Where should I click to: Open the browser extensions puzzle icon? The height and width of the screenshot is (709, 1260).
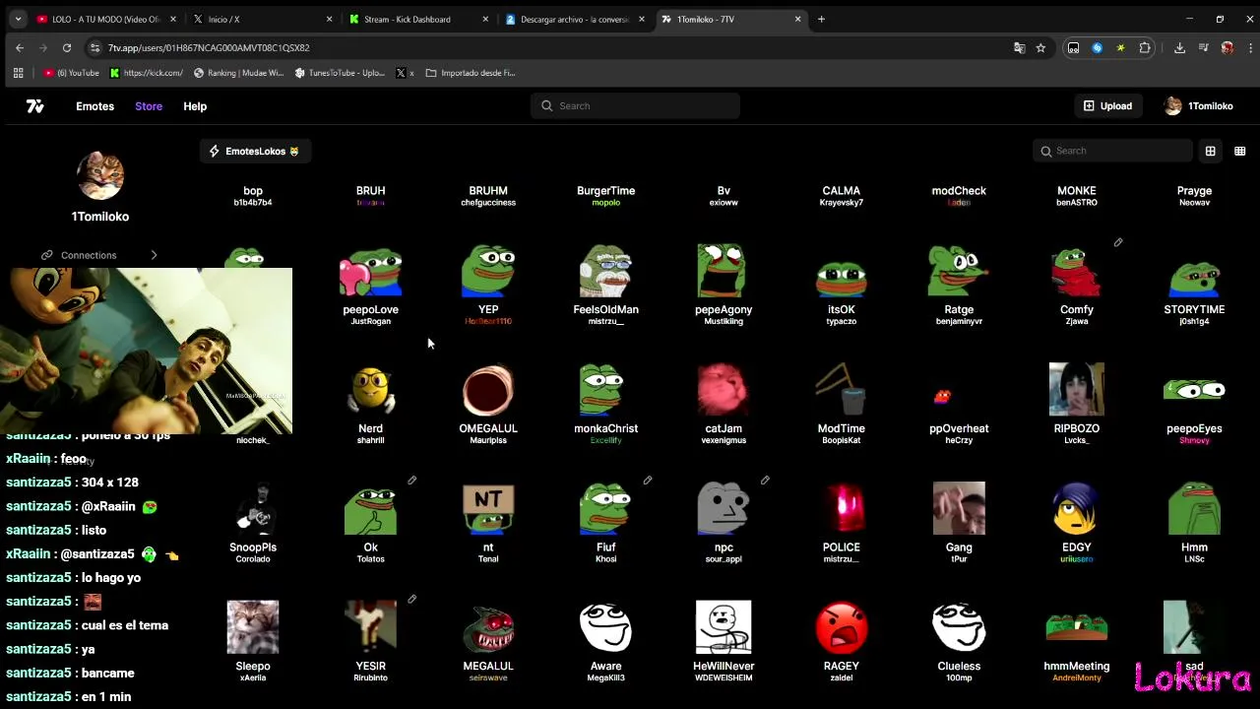pos(1144,47)
